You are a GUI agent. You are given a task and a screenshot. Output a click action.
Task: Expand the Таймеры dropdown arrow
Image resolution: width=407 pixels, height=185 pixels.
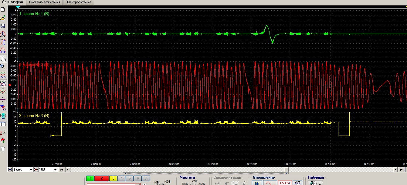(x=320, y=184)
